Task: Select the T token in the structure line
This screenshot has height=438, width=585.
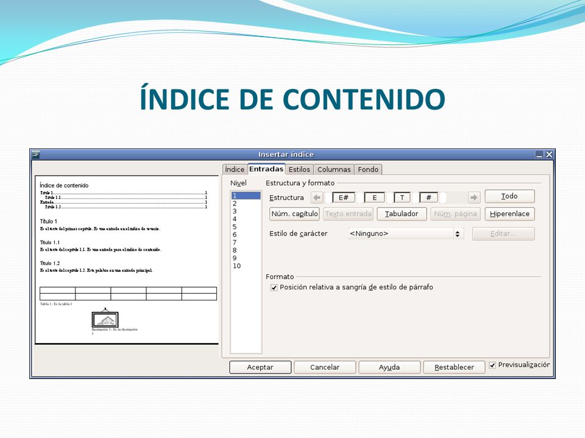Action: pyautogui.click(x=402, y=197)
